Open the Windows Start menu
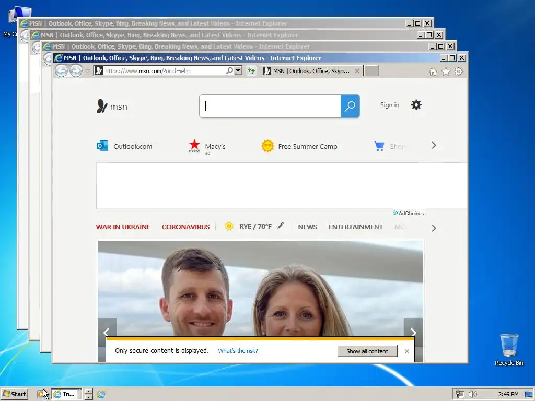535x401 pixels. [x=14, y=394]
